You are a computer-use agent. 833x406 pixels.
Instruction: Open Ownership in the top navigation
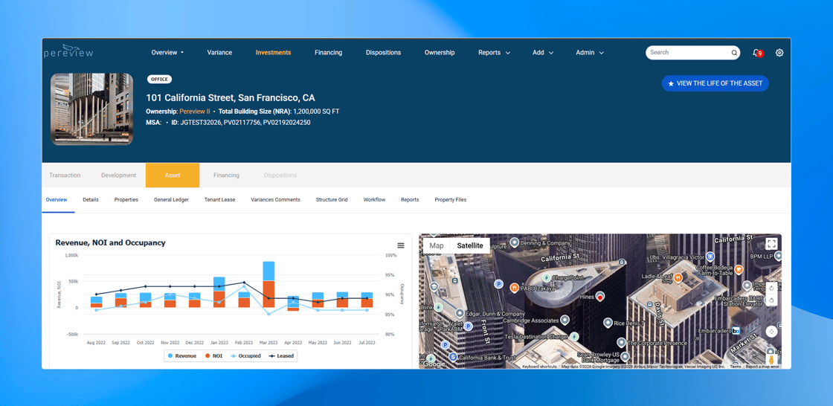[x=440, y=53]
